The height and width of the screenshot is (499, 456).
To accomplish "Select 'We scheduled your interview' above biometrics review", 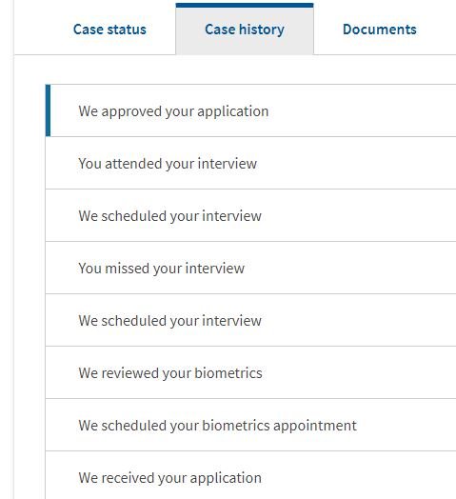I will click(250, 320).
